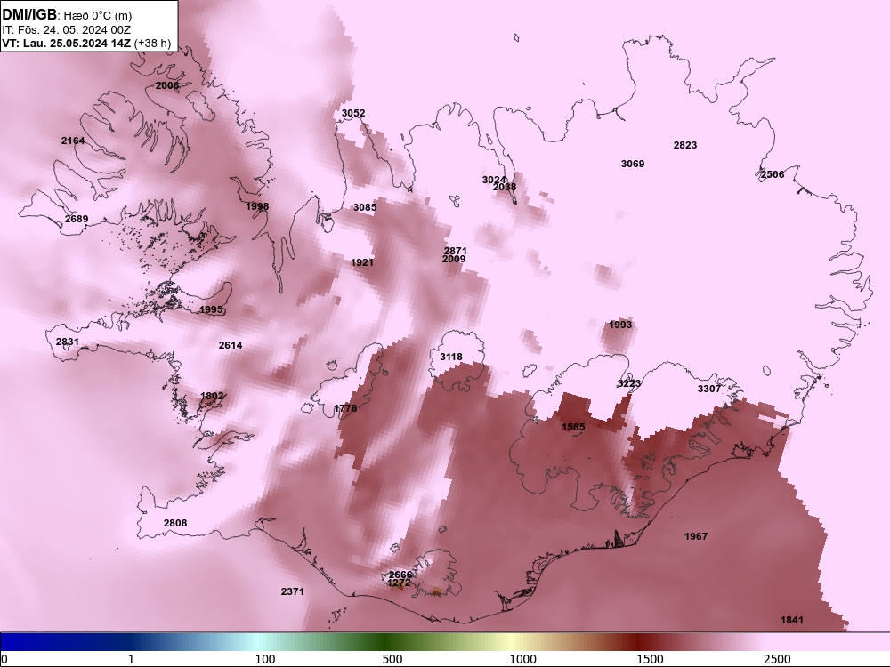Screen dimensions: 890x667
Task: Click the map value 1921
Action: [362, 262]
